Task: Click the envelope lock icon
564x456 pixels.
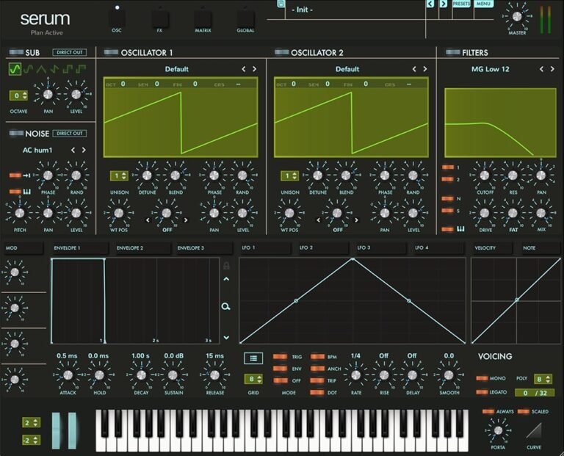Action: point(226,266)
